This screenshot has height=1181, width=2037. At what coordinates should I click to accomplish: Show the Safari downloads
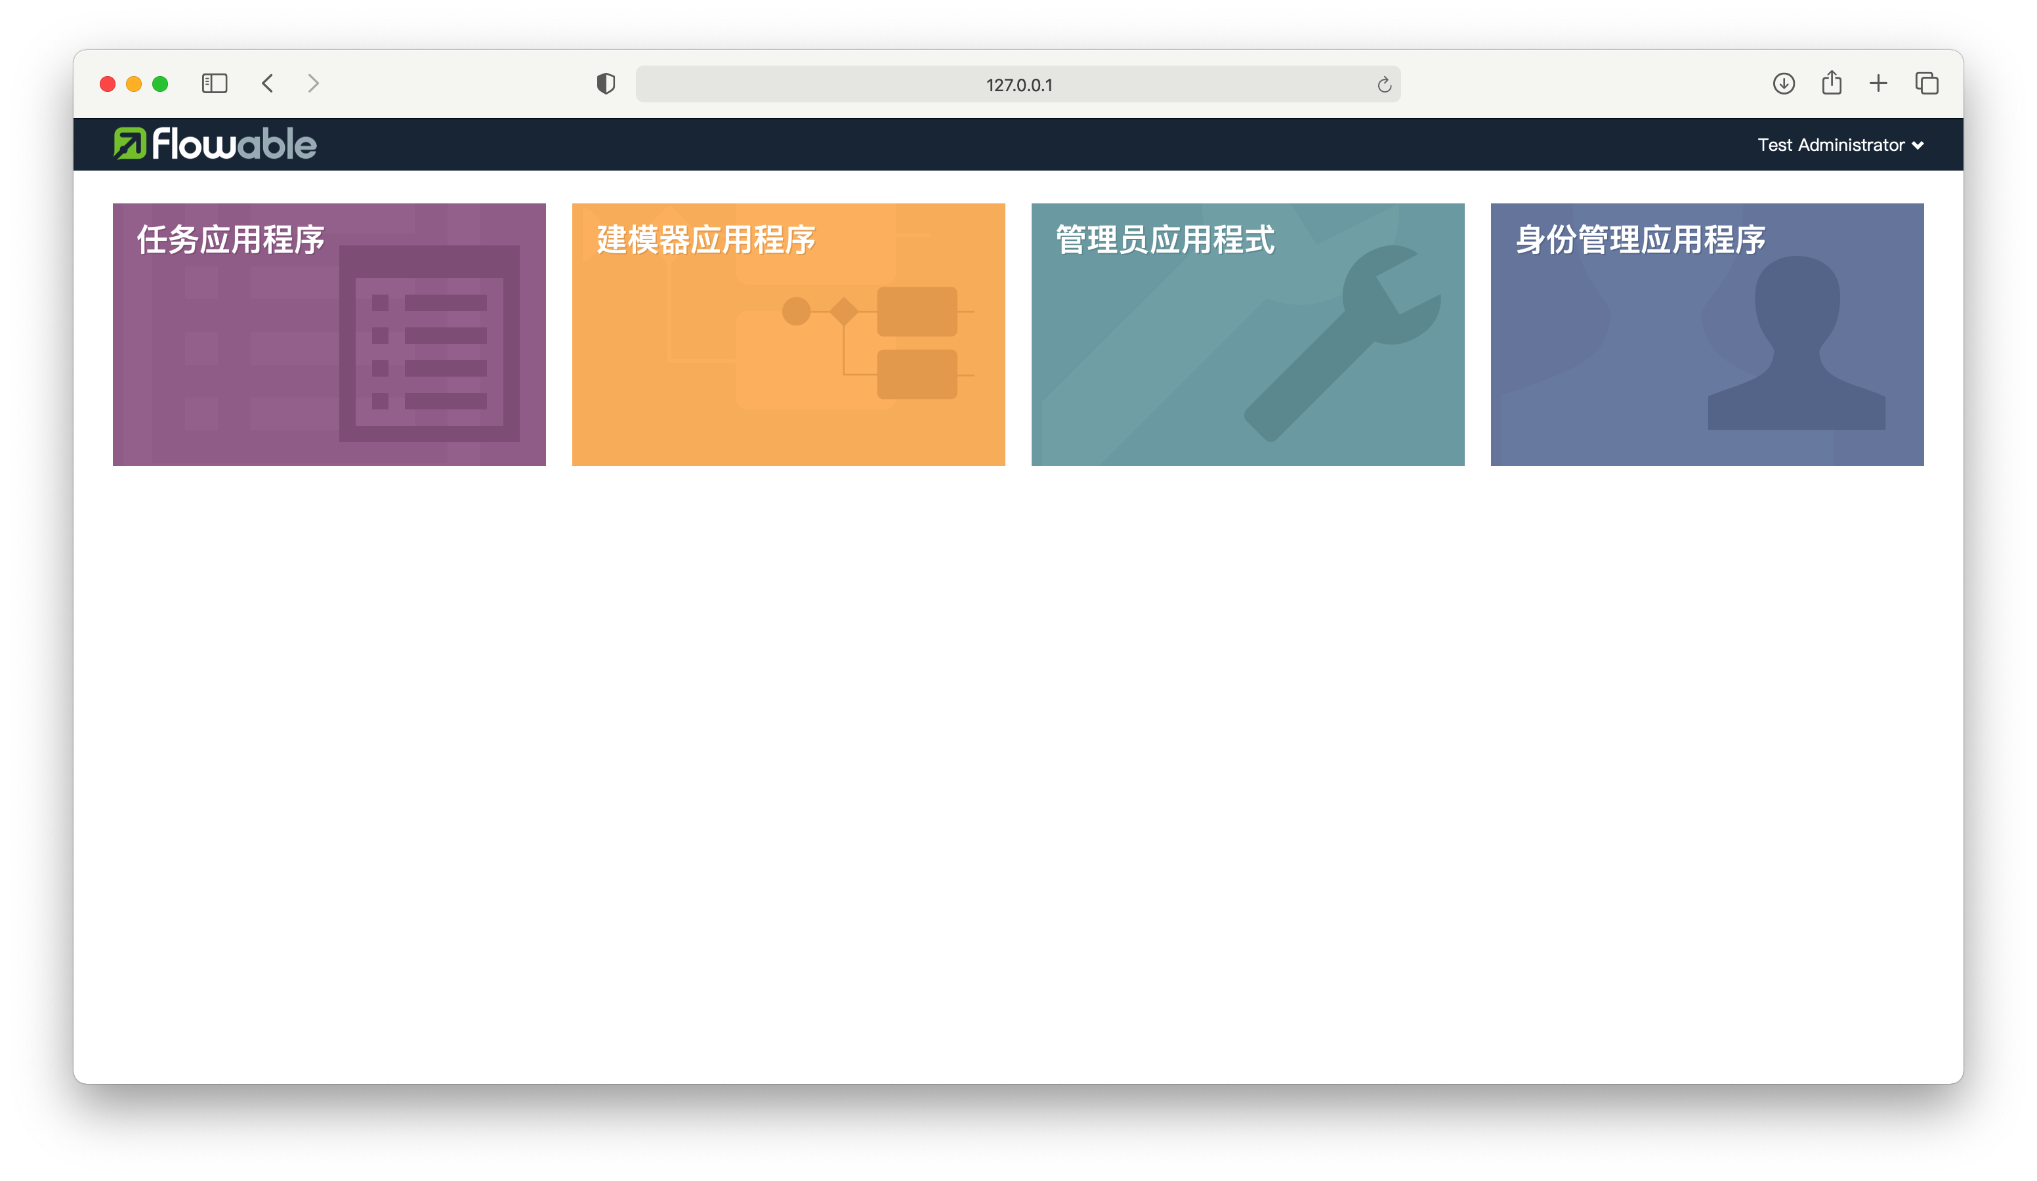(1783, 83)
